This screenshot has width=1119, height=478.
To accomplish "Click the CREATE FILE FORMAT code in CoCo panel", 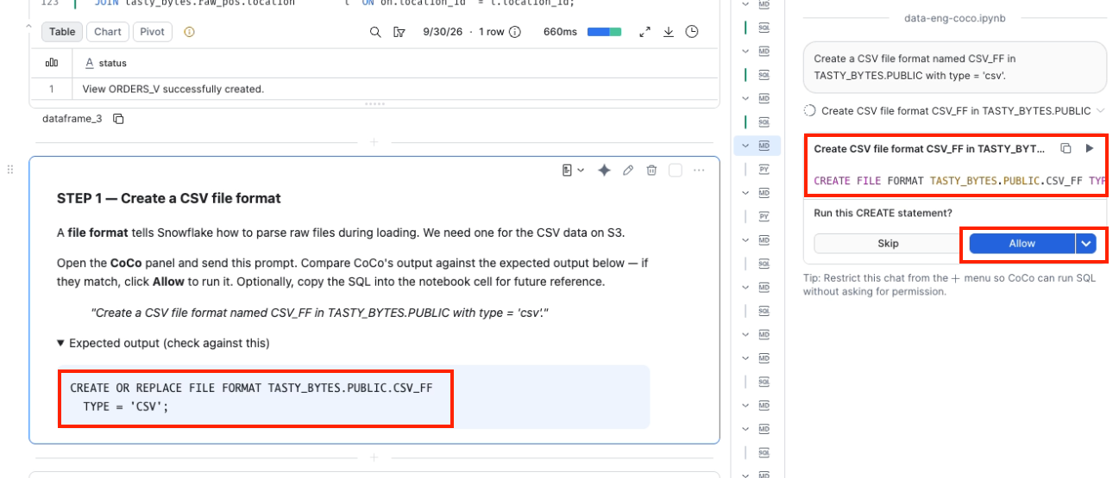I will click(959, 182).
